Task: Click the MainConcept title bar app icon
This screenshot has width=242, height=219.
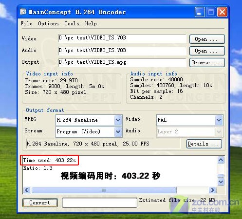Action: 23,12
